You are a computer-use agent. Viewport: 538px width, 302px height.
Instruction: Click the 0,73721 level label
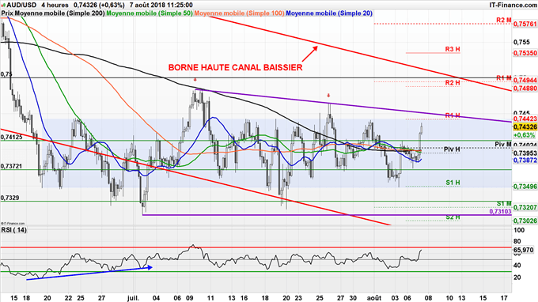(x=11, y=166)
